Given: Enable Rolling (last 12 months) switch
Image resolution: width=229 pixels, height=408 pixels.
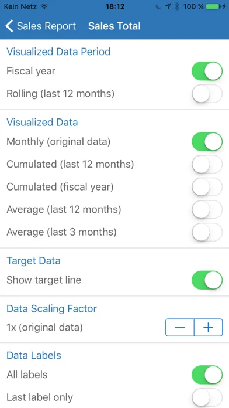Looking at the screenshot, I should point(207,94).
